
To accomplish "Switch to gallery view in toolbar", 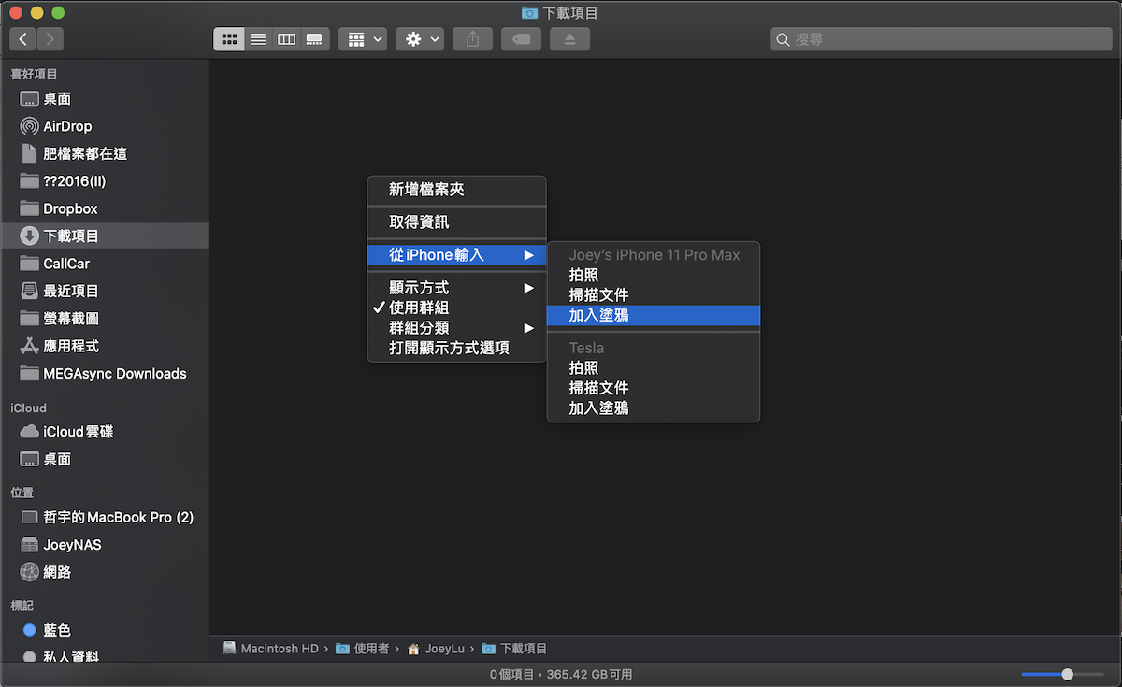I will click(x=314, y=39).
